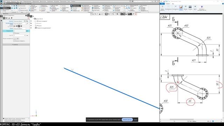Open the line Thickness options in Paint
Image resolution: width=224 pixels, height=126 pixels.
[190, 8]
